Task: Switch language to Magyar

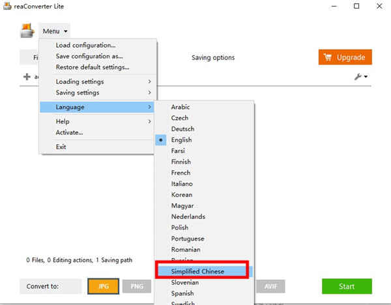Action: (204, 206)
